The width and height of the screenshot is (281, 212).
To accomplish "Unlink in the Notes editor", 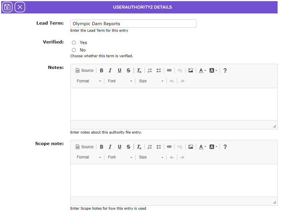I will 180,71.
